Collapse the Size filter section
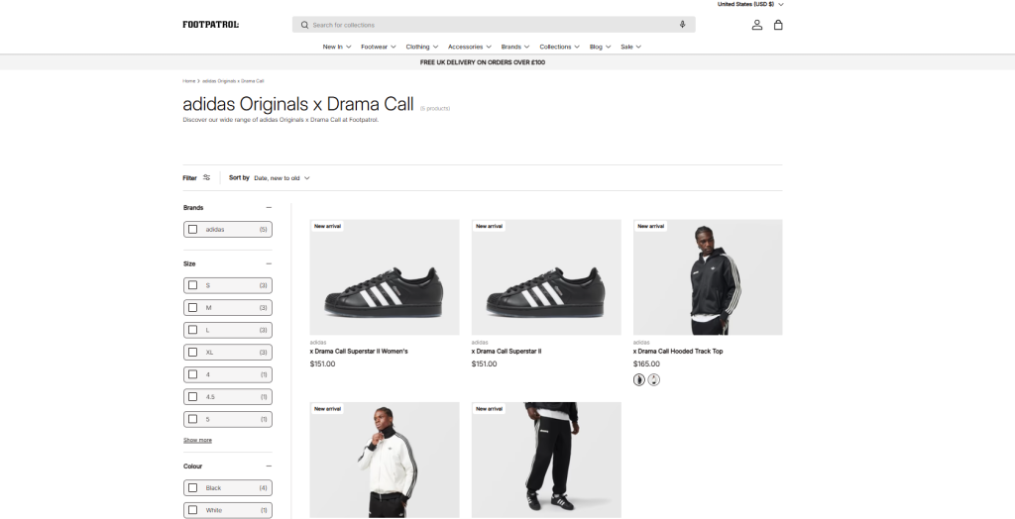The width and height of the screenshot is (1015, 519). (x=269, y=264)
